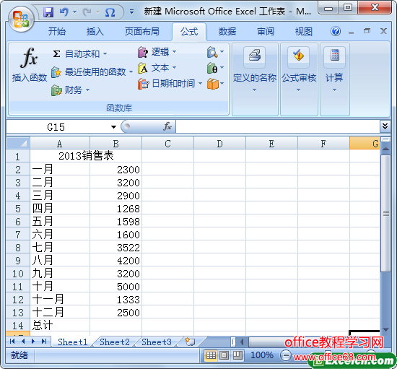Expand the undo history dropdown arrow

tap(74, 12)
